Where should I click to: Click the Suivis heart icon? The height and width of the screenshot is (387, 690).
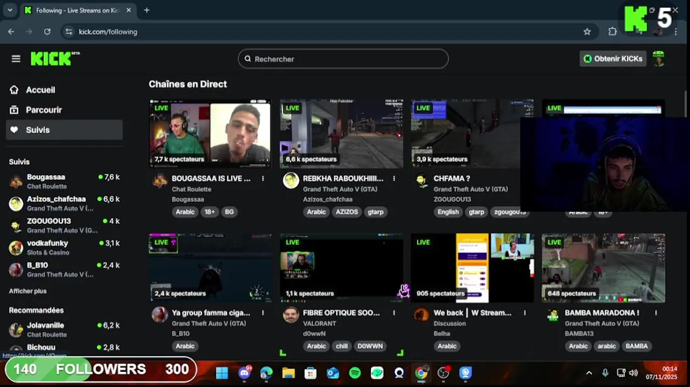tap(14, 130)
